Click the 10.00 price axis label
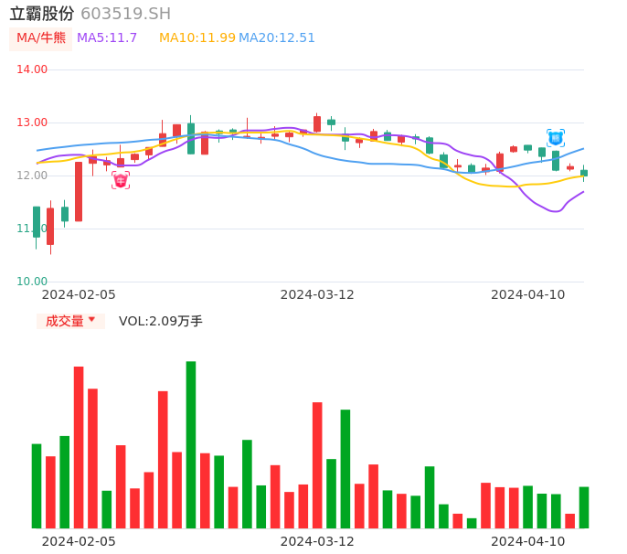This screenshot has height=554, width=627. (32, 282)
